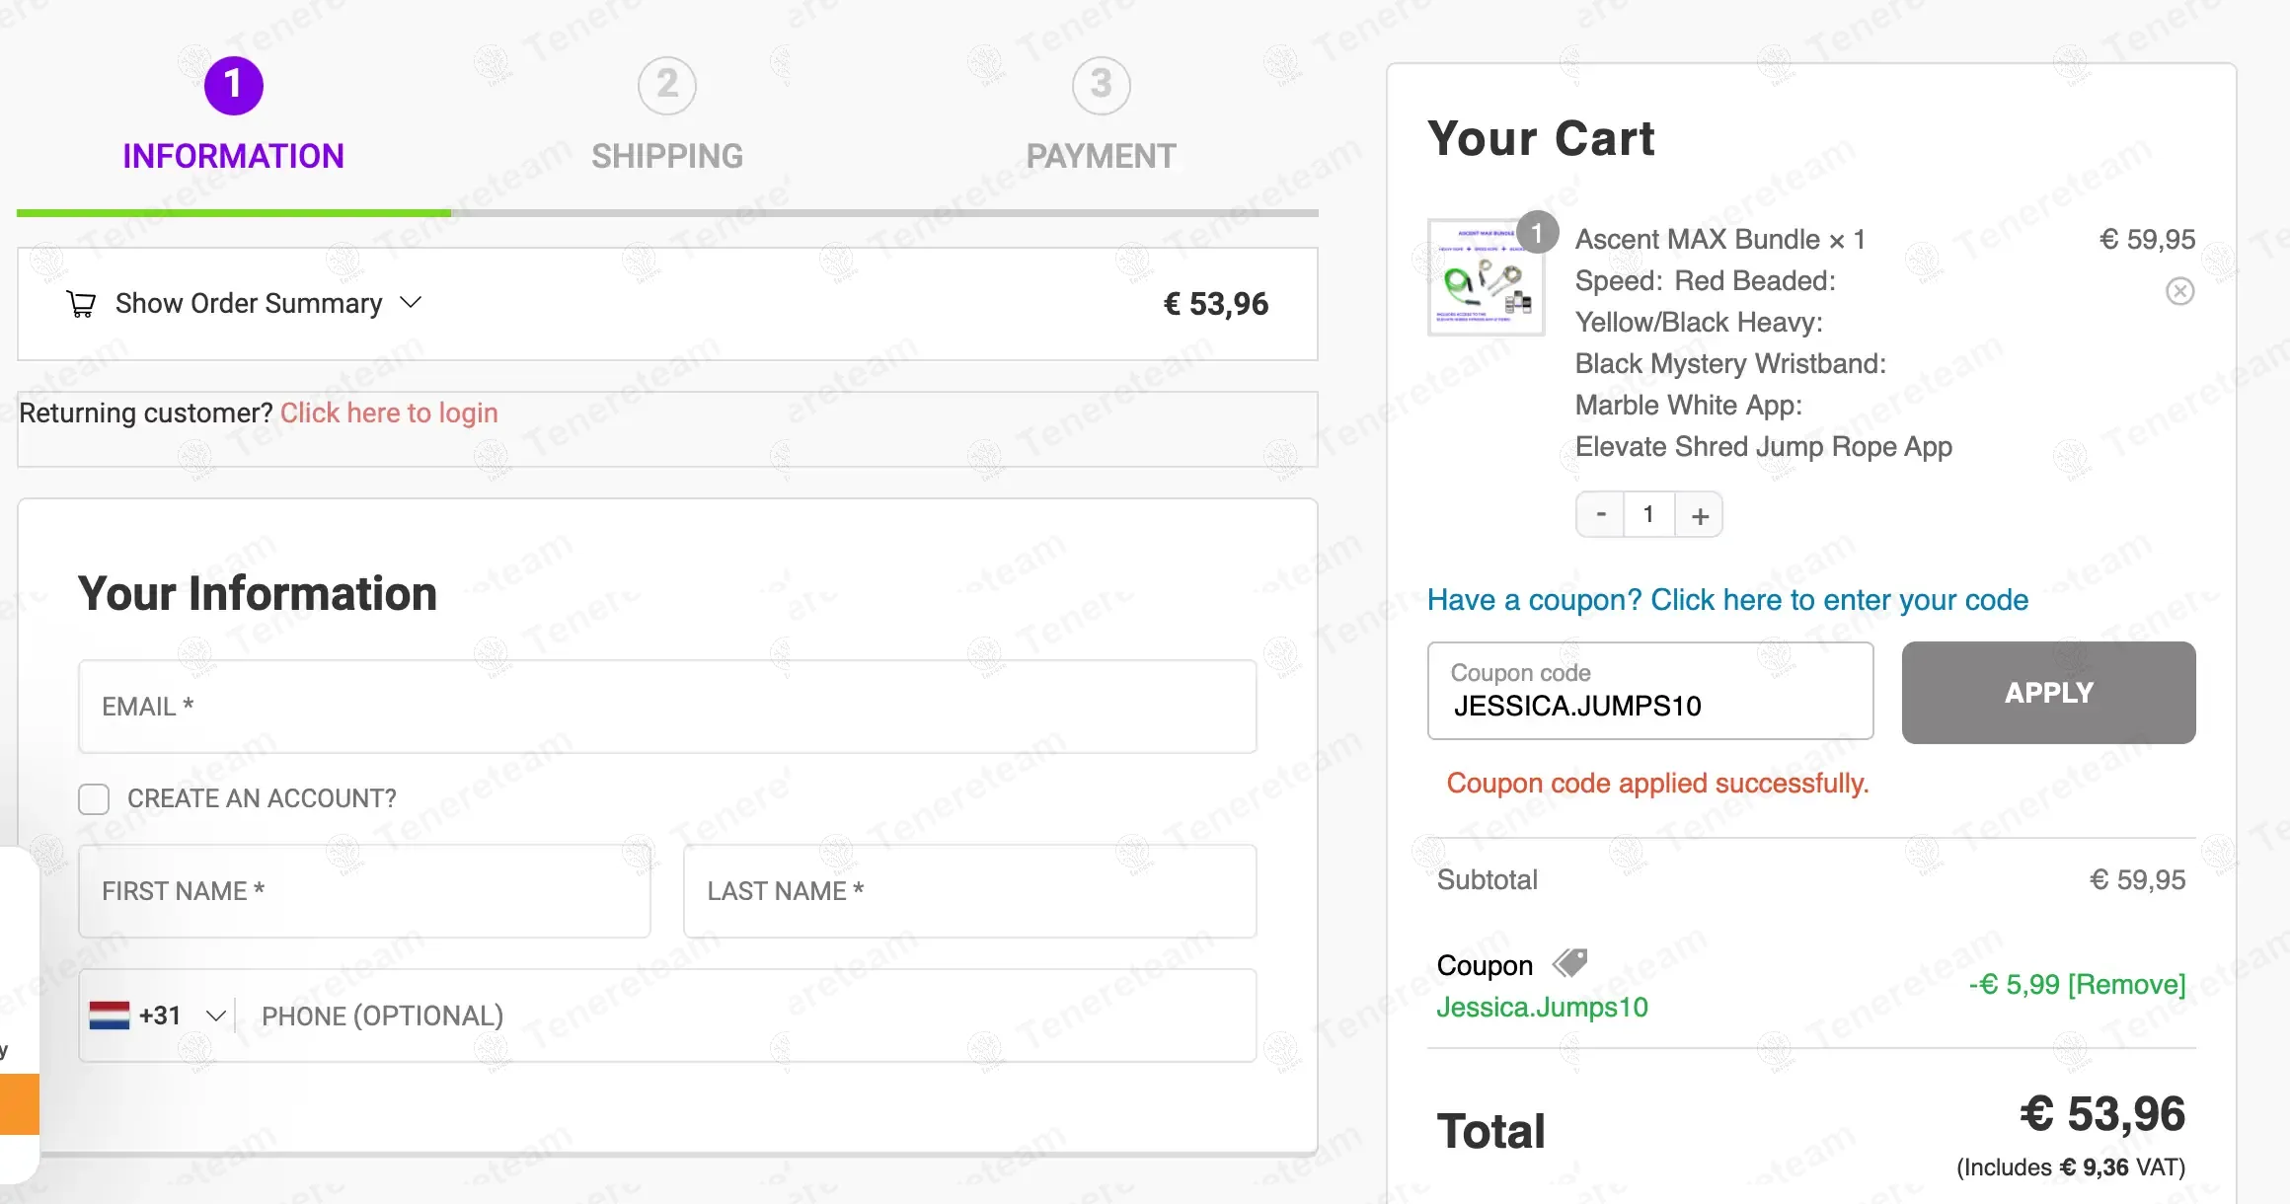
Task: Click step 2 Shipping circle
Action: click(x=667, y=85)
